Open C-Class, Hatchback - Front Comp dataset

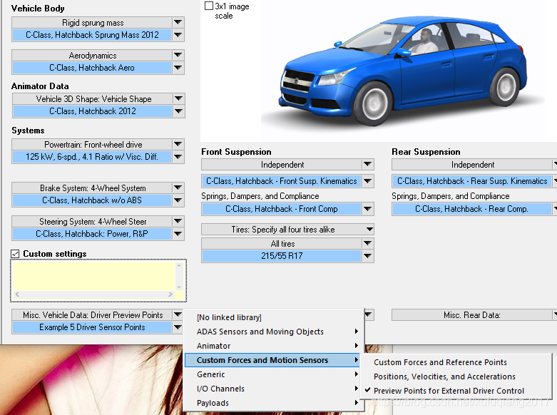click(281, 209)
